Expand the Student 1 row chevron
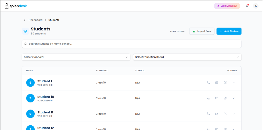Viewport: 263px width, 130px height. [233, 82]
